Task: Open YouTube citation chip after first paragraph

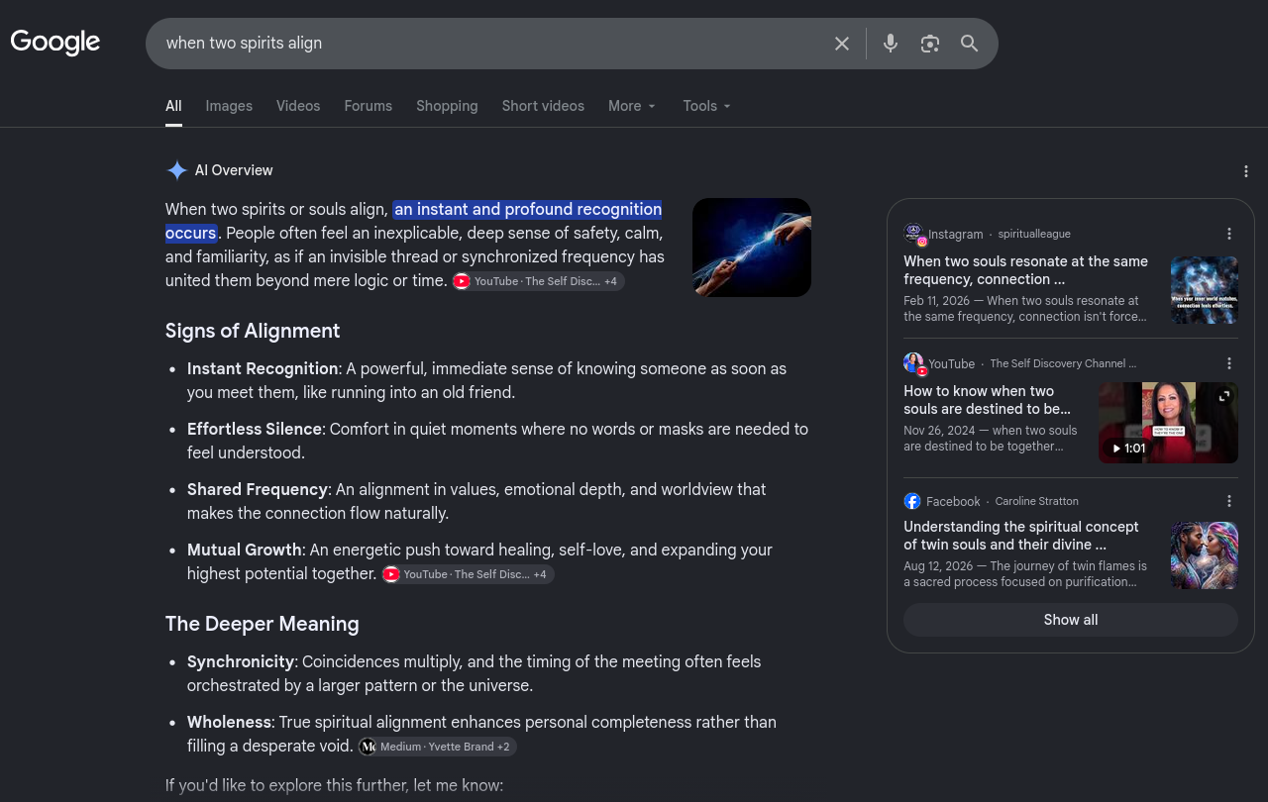Action: pos(538,281)
